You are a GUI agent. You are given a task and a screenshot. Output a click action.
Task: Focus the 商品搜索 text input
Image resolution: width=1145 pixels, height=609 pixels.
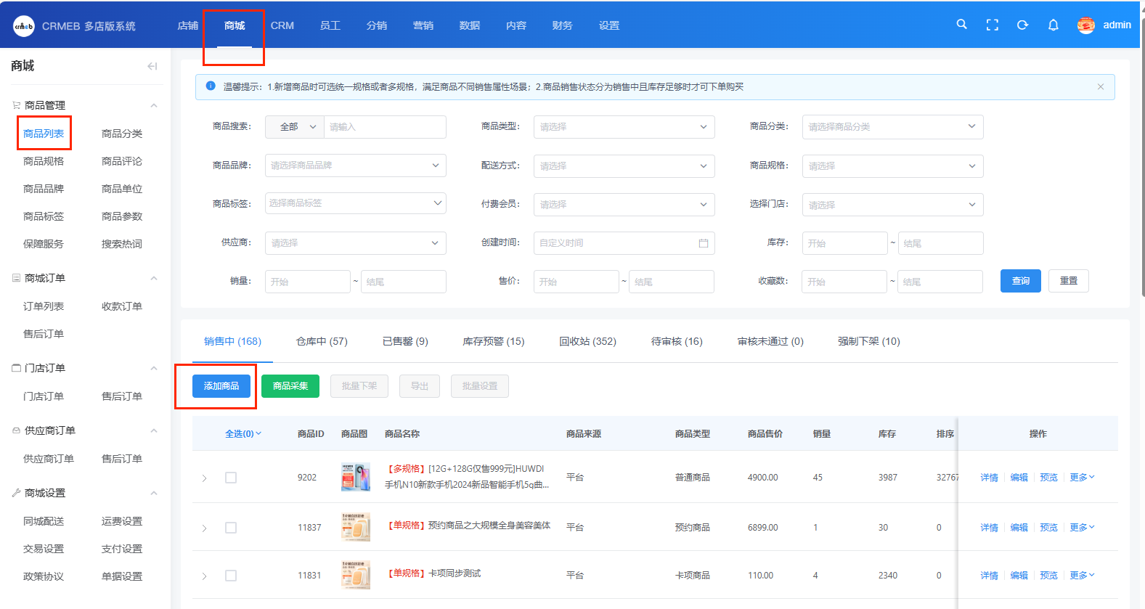tap(385, 126)
